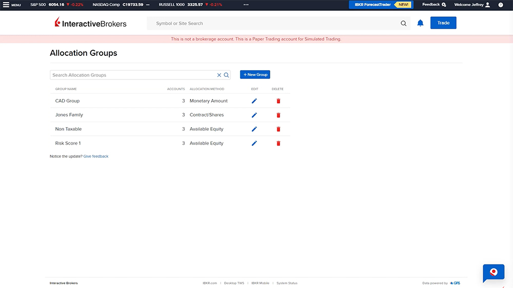The image size is (513, 288).
Task: Click the RUSSELL 1000 ticker quote
Action: 190,5
